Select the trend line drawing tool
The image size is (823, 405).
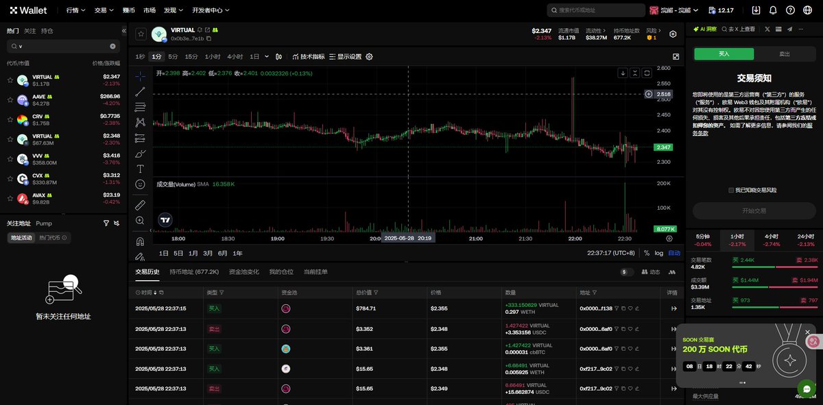(140, 91)
